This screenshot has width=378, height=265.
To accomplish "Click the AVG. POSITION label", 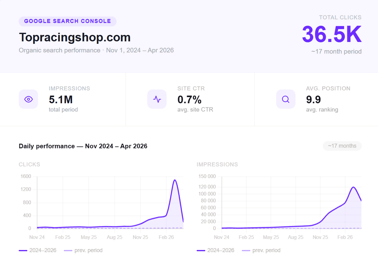I will (328, 89).
